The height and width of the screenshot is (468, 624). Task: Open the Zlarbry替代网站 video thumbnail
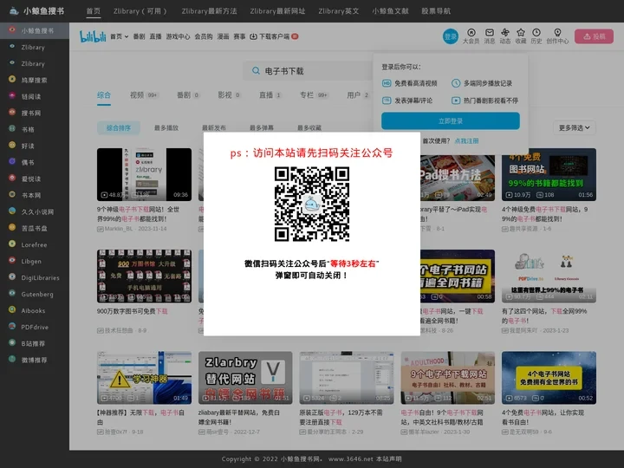pos(245,378)
